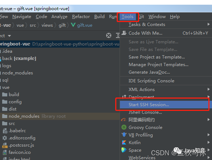Image resolution: width=212 pixels, height=160 pixels.
Task: Open the Project view dropdown arrow
Action: tap(9, 36)
